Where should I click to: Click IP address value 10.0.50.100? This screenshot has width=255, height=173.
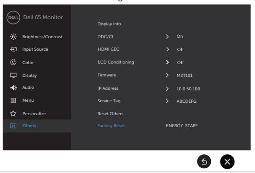coord(188,89)
